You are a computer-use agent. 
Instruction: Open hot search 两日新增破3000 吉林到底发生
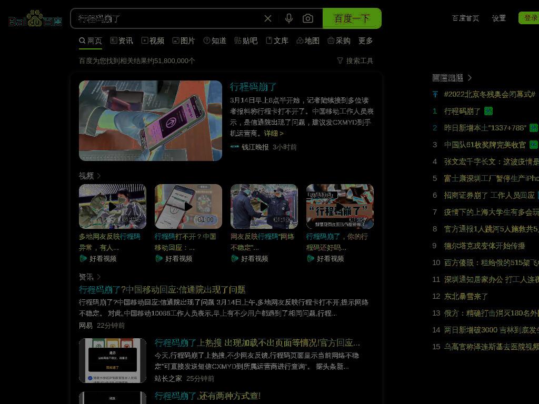491,330
